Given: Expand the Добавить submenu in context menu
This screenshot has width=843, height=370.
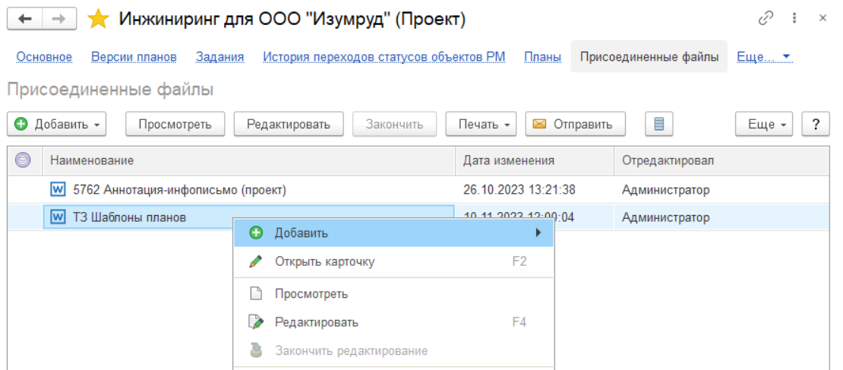Looking at the screenshot, I should click(393, 232).
